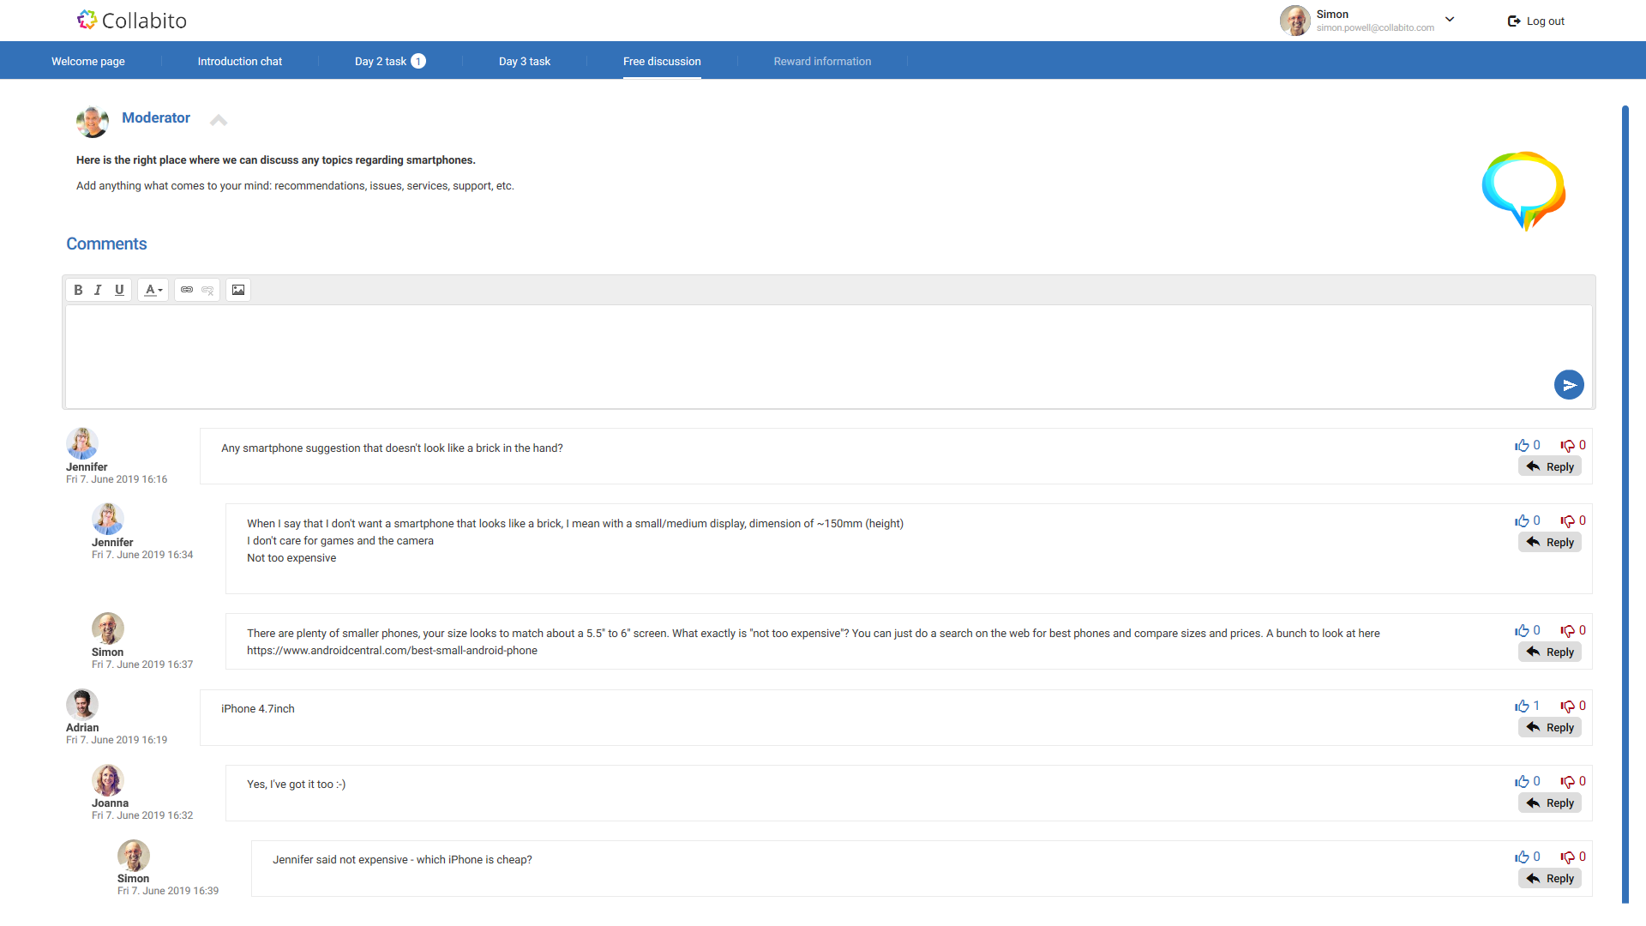
Task: Like Adrian's iPhone 4.7inch comment
Action: pyautogui.click(x=1522, y=707)
